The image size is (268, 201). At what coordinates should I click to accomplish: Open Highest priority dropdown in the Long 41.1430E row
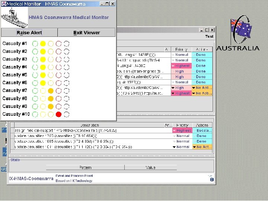point(181,66)
